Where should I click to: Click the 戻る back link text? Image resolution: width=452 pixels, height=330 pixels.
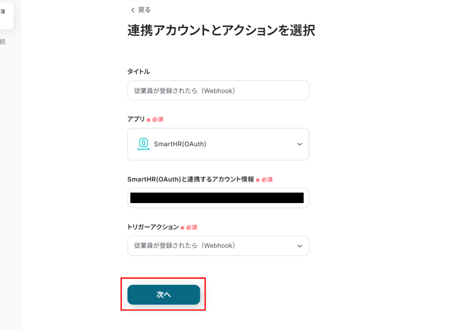[144, 10]
